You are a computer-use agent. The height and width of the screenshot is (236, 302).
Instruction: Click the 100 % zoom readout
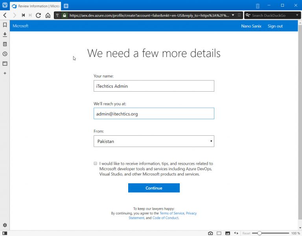tap(295, 233)
